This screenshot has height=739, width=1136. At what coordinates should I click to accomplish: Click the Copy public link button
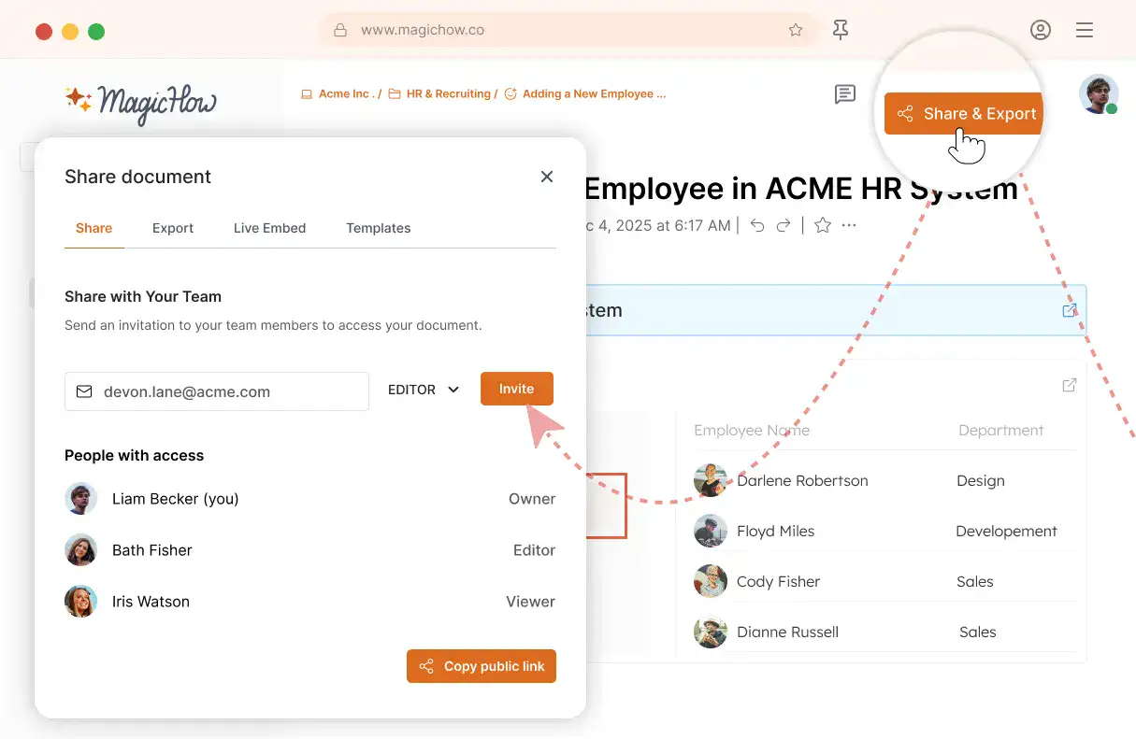[481, 666]
